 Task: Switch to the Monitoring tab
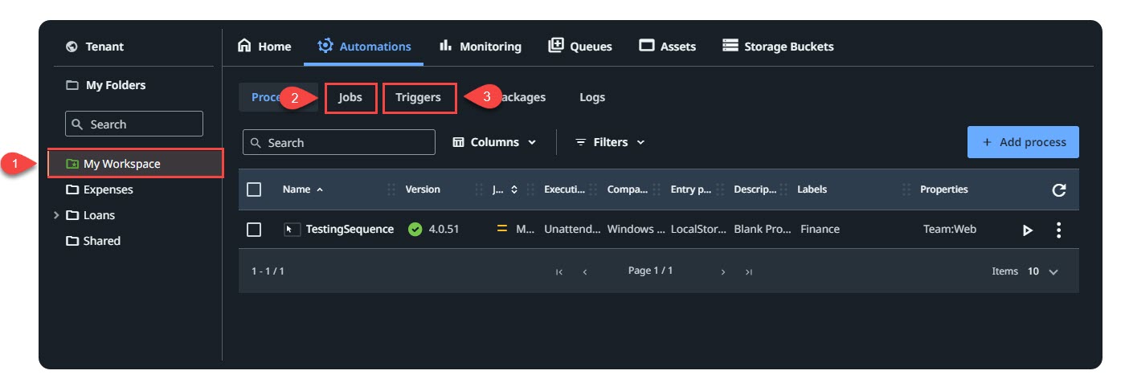[480, 47]
